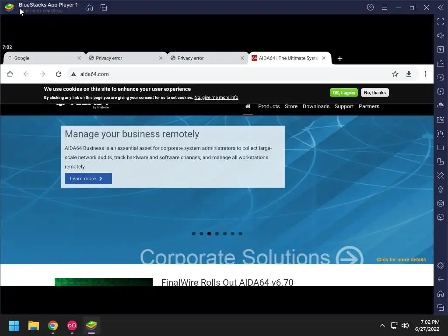Open location pin icon in sidebar
448x336 pixels.
point(441,189)
